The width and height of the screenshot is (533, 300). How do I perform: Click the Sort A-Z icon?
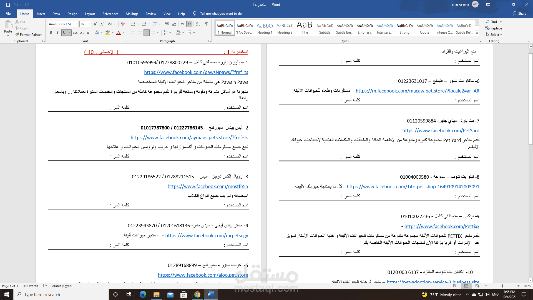(x=198, y=24)
